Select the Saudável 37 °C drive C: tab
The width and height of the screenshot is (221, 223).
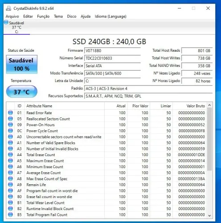tap(16, 27)
